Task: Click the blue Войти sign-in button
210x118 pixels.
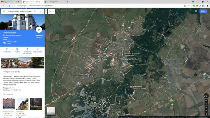Action: [x=203, y=11]
